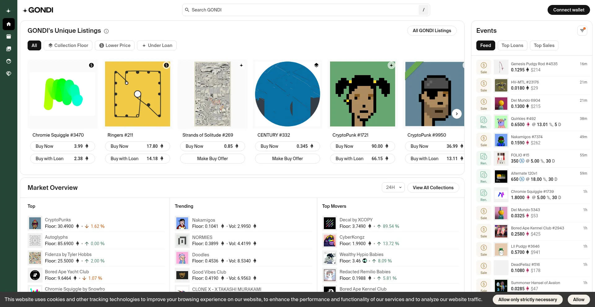Image resolution: width=595 pixels, height=307 pixels.
Task: Open the round face icon in sidebar
Action: click(9, 61)
